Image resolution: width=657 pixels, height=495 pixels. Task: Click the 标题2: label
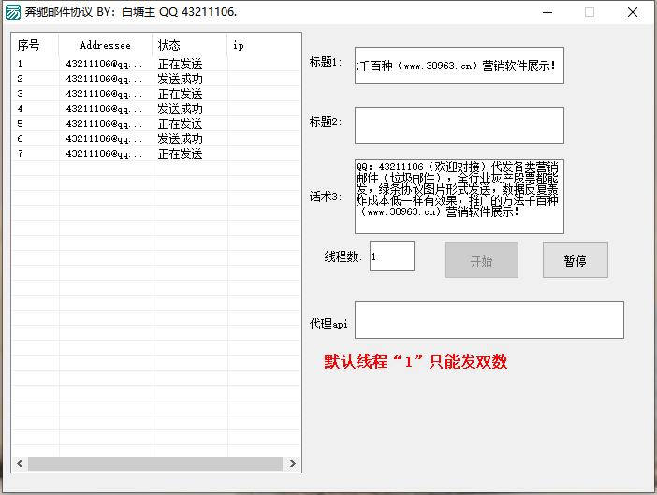[x=326, y=122]
